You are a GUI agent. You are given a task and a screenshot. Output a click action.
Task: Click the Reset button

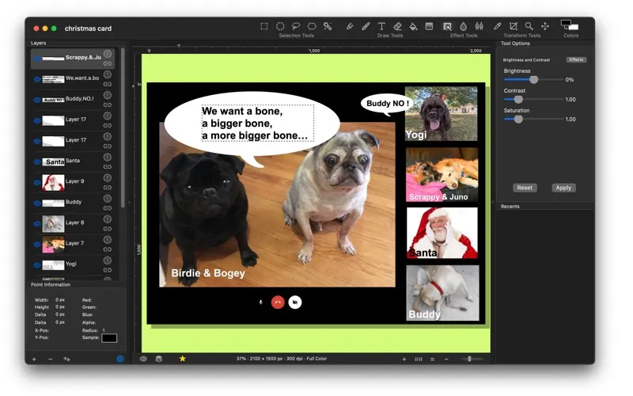point(525,188)
